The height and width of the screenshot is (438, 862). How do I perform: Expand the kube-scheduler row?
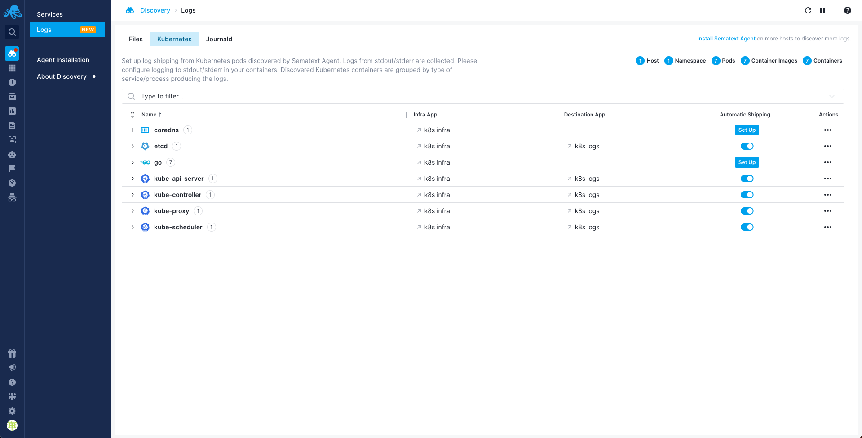(x=133, y=227)
